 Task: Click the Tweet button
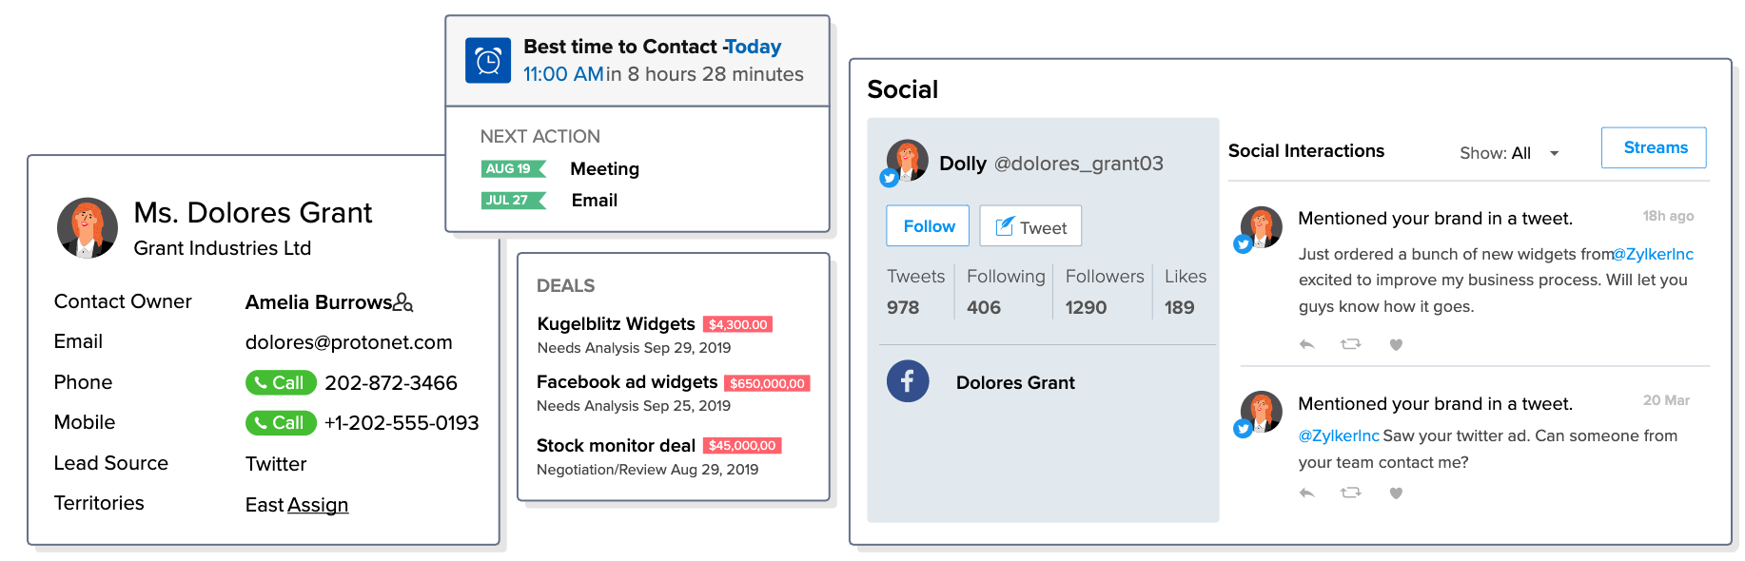click(1030, 226)
